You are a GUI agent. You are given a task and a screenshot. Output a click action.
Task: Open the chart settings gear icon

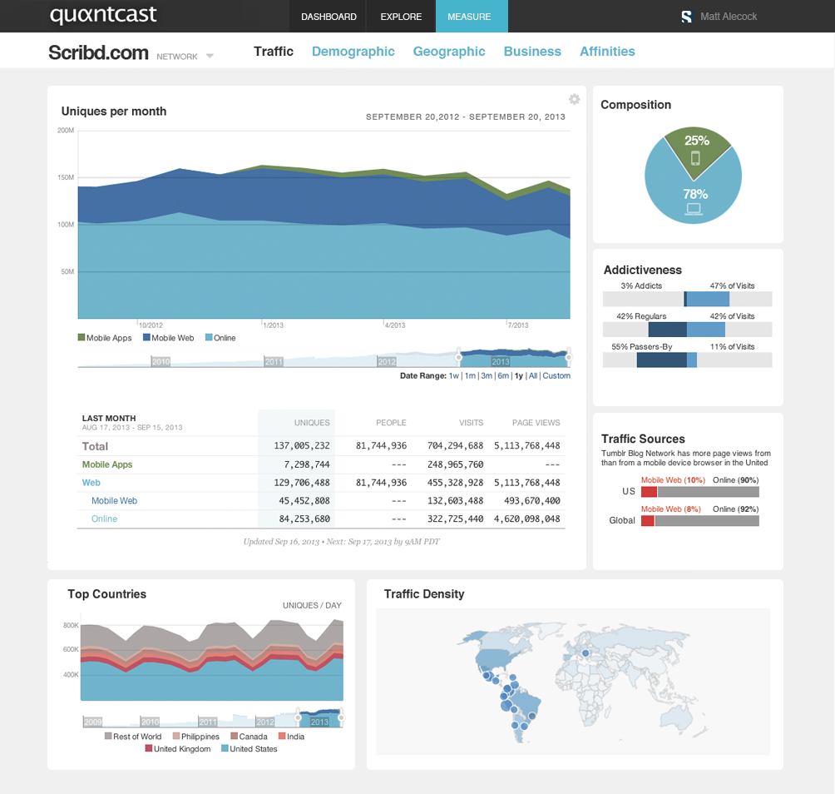point(574,99)
